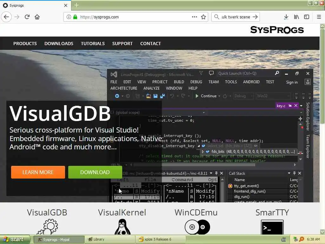Click the on-screen keyboard taskbar icon
Screen dimensions: 325x244
point(283,240)
